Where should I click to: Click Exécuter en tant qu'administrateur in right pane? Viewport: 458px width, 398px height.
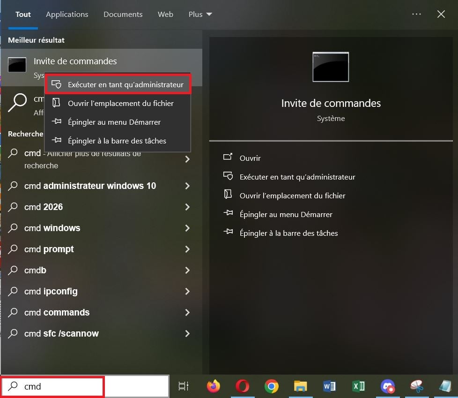pyautogui.click(x=297, y=177)
